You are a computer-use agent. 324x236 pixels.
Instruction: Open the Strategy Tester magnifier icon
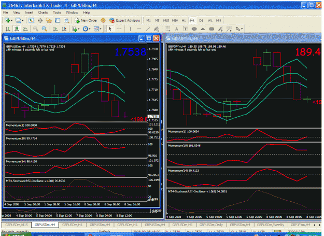click(x=66, y=20)
